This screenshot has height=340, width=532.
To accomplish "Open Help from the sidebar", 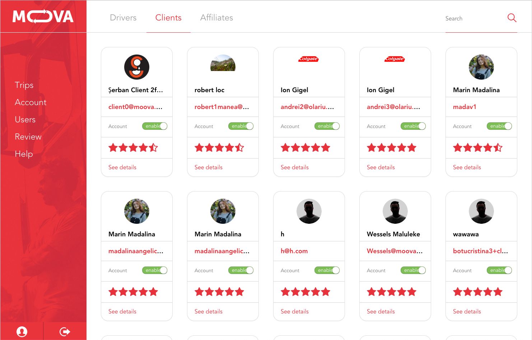I will coord(24,154).
